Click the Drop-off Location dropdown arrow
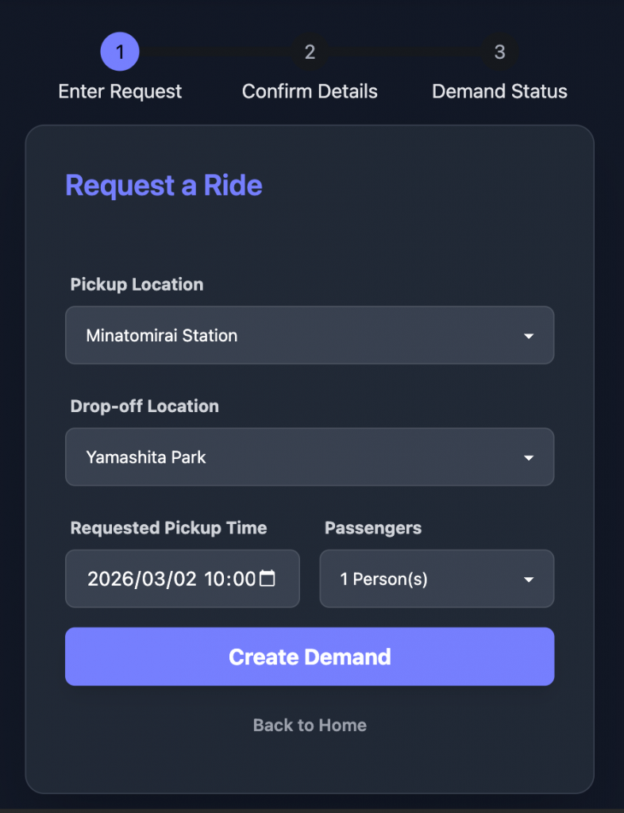 tap(529, 458)
